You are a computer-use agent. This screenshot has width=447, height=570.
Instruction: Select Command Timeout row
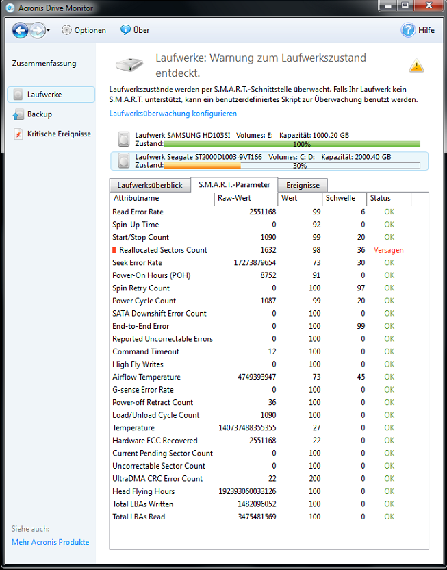269,352
